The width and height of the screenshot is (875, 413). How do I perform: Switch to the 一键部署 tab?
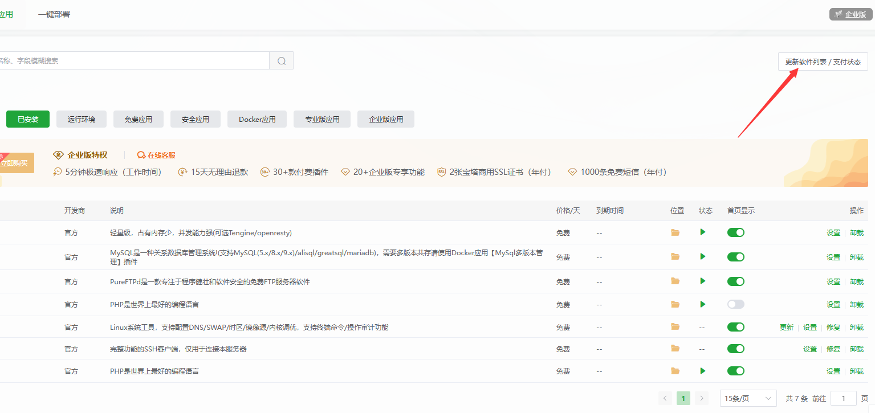[54, 14]
